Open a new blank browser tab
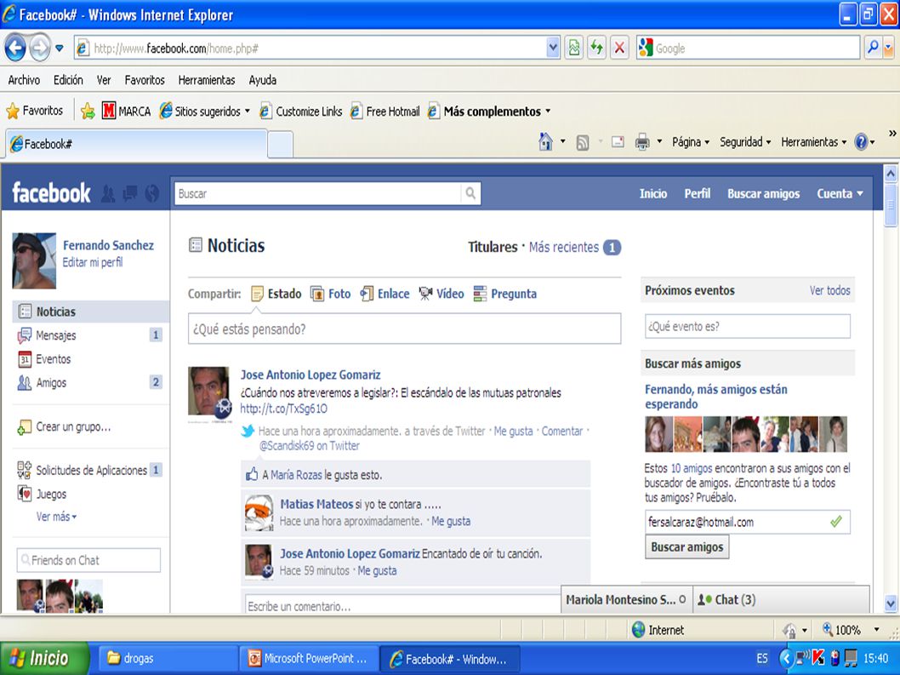The height and width of the screenshot is (675, 900). point(281,144)
